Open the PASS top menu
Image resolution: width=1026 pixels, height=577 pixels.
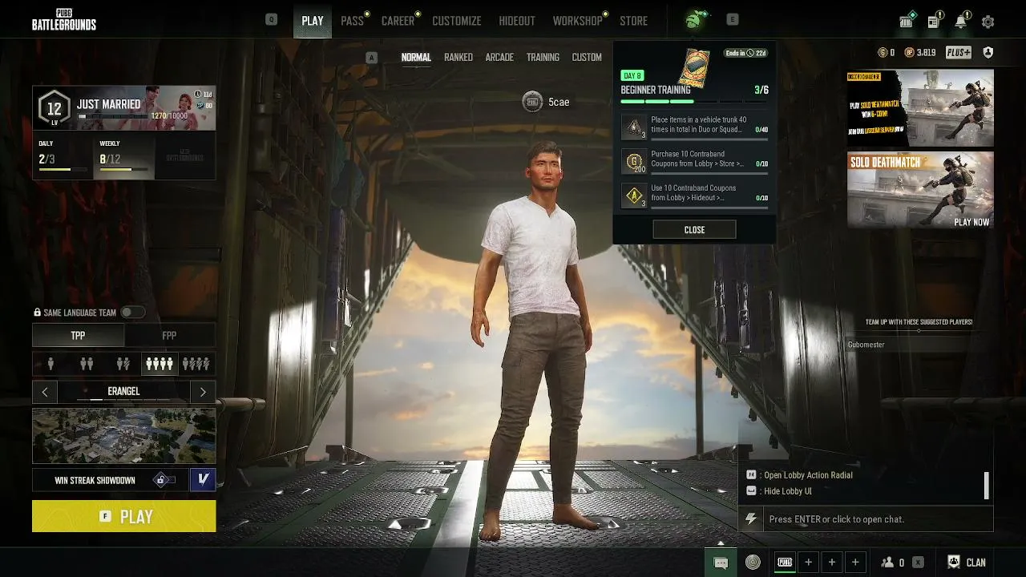(352, 21)
